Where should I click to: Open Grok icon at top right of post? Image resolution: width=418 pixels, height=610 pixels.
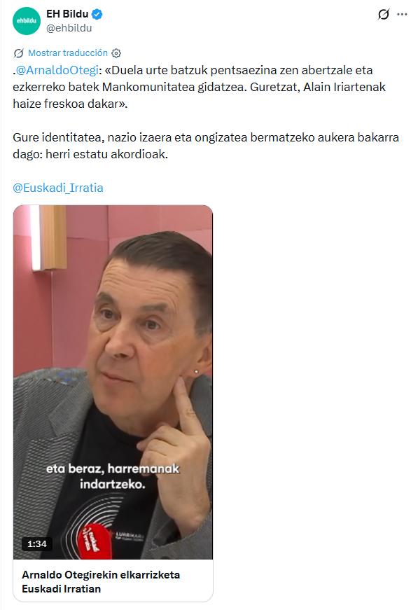[x=384, y=15]
